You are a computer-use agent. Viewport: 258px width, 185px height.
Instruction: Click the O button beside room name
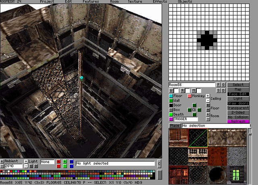pyautogui.click(x=223, y=85)
